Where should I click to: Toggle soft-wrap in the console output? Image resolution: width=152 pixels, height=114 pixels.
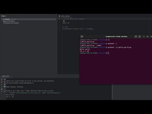(5, 79)
